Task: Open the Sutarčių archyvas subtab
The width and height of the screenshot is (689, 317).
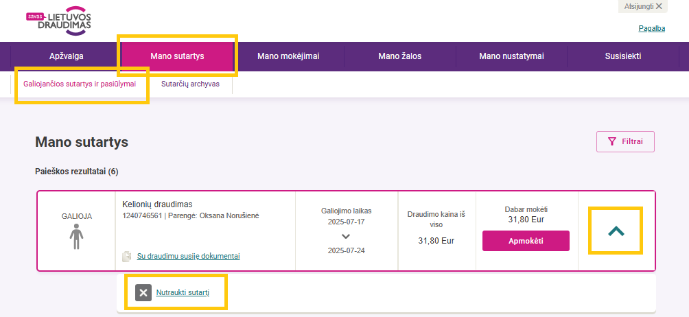Action: 190,84
